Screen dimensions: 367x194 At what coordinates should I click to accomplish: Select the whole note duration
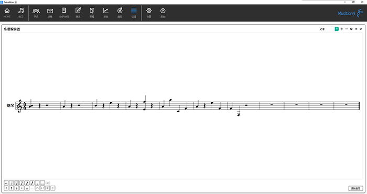6,183
